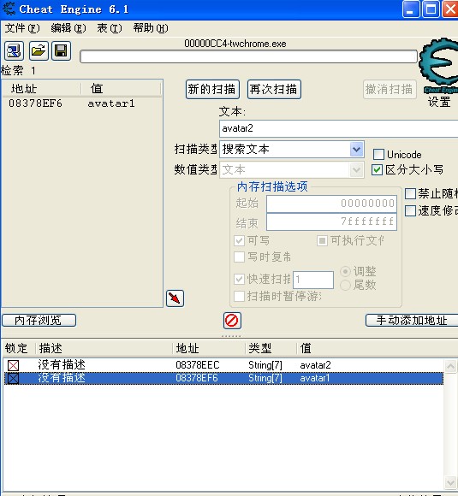Click Cheat Engine title bar icon

[9, 9]
